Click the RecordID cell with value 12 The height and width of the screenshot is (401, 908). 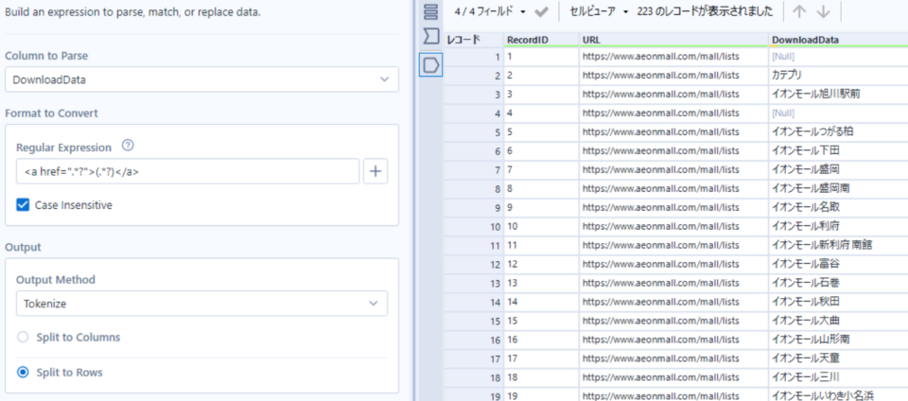coord(541,264)
